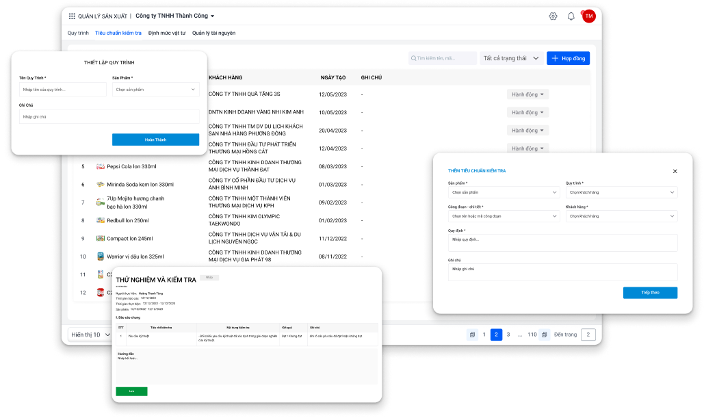This screenshot has width=704, height=418.
Task: Click the Hoàn Thành button
Action: pyautogui.click(x=155, y=140)
